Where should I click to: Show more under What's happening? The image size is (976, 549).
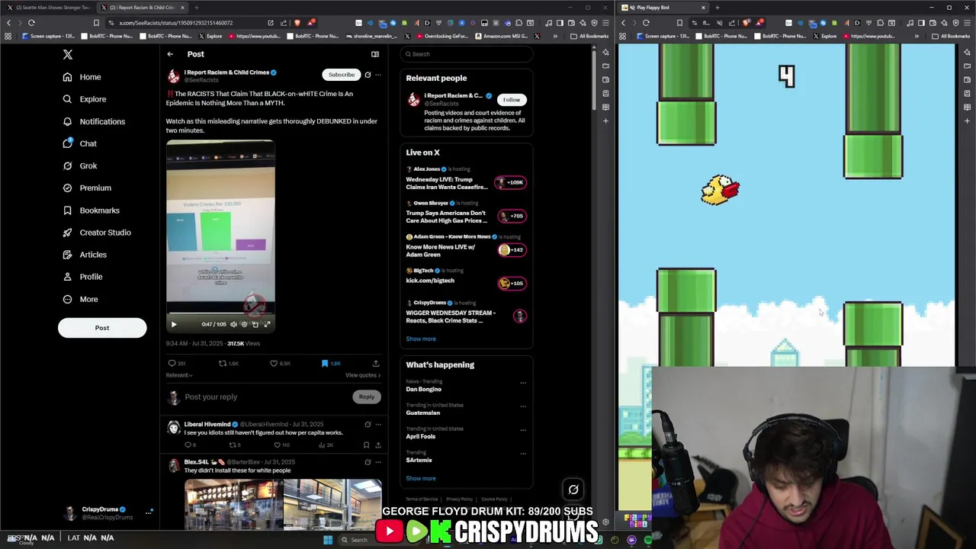421,478
